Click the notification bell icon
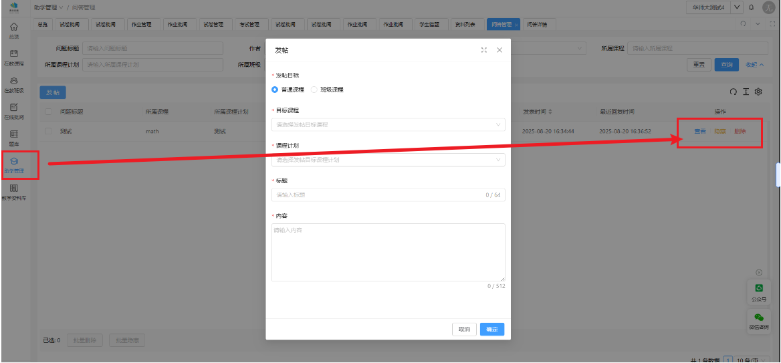 coord(751,7)
